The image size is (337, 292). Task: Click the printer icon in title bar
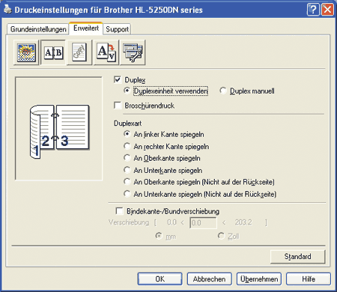7,10
